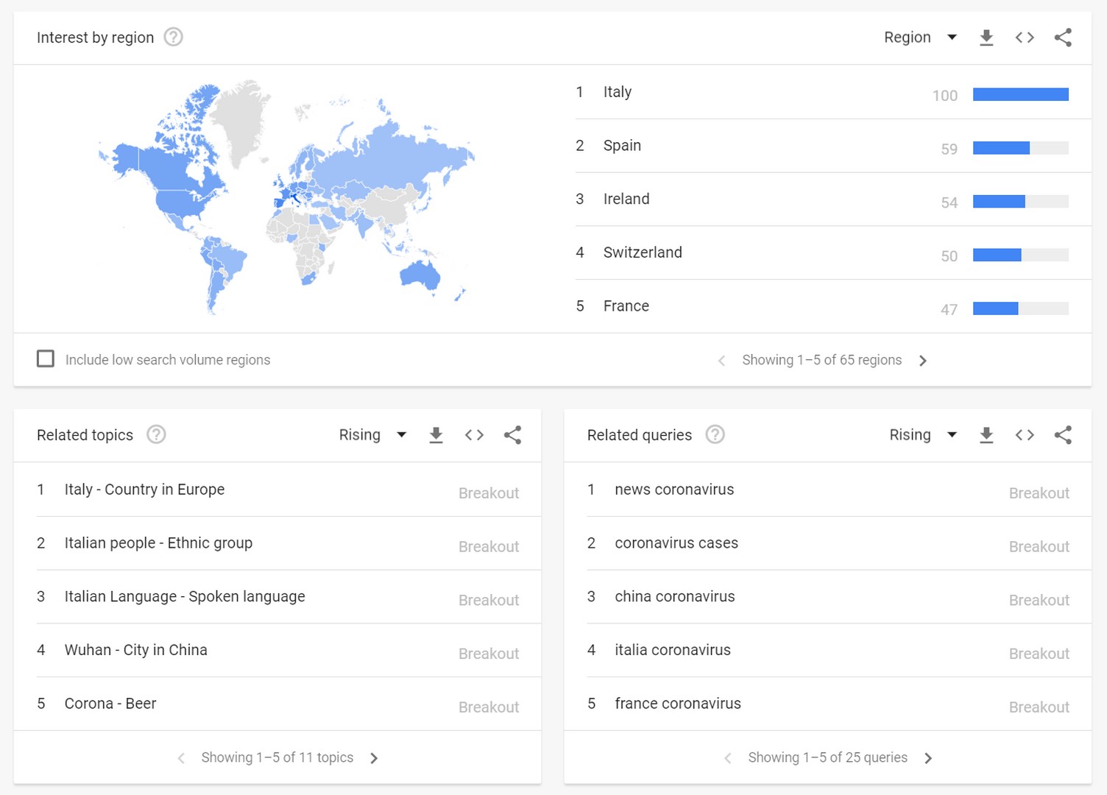
Task: Click Italy's interest bar showing 100
Action: [x=1021, y=94]
